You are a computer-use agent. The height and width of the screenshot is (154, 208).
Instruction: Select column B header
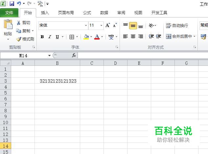[57, 63]
